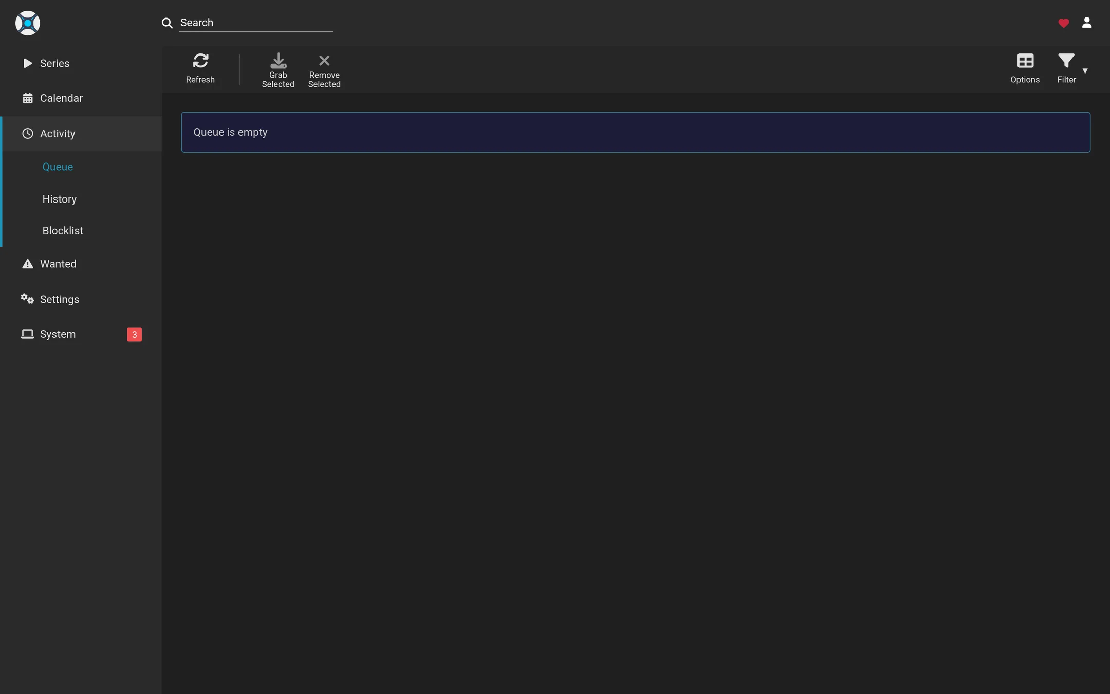1110x694 pixels.
Task: Click the red System badge showing 3
Action: point(135,335)
